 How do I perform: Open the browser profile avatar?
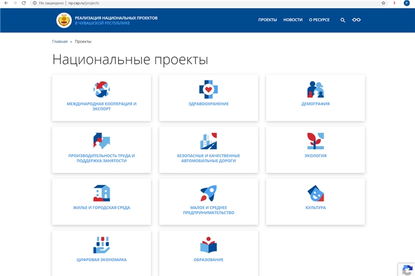[407, 3]
